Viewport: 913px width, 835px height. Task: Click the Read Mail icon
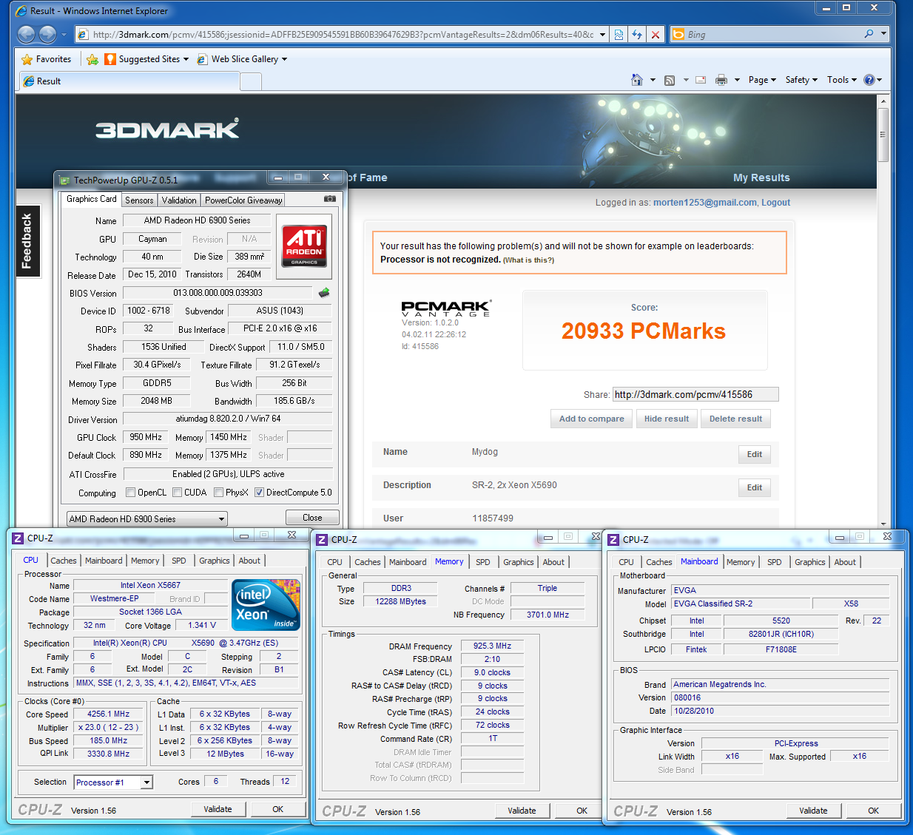pyautogui.click(x=701, y=80)
